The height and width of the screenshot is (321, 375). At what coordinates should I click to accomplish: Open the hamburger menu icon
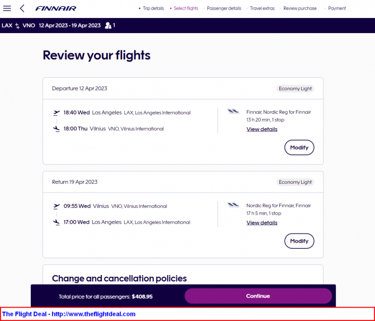pos(7,8)
